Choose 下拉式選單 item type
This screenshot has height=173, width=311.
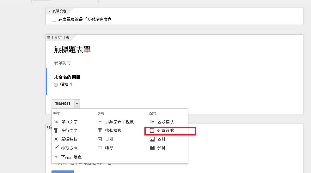point(71,157)
